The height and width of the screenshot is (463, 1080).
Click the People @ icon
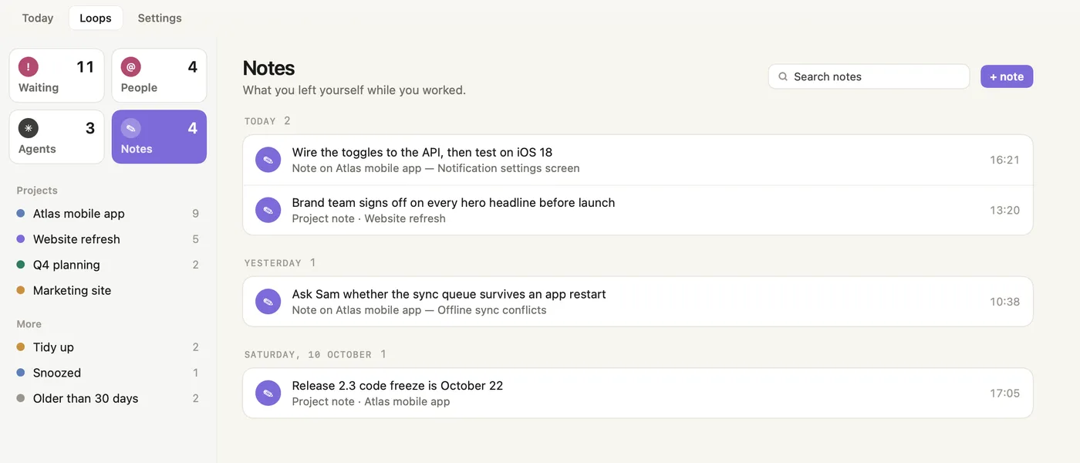click(131, 67)
